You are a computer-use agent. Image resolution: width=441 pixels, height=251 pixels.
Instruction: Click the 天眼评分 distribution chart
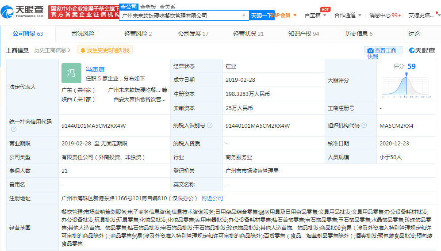(406, 85)
